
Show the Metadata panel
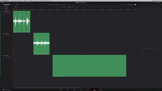click(153, 3)
